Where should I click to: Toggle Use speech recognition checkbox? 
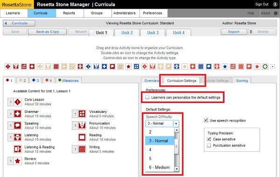[x=206, y=120]
